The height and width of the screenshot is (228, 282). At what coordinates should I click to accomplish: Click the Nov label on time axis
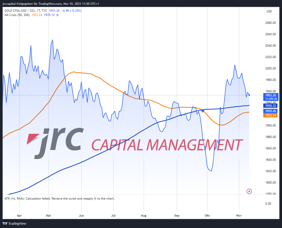coord(239,216)
